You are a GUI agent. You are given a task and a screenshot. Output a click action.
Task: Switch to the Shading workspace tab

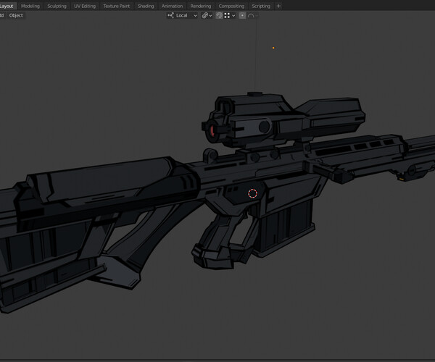(146, 6)
